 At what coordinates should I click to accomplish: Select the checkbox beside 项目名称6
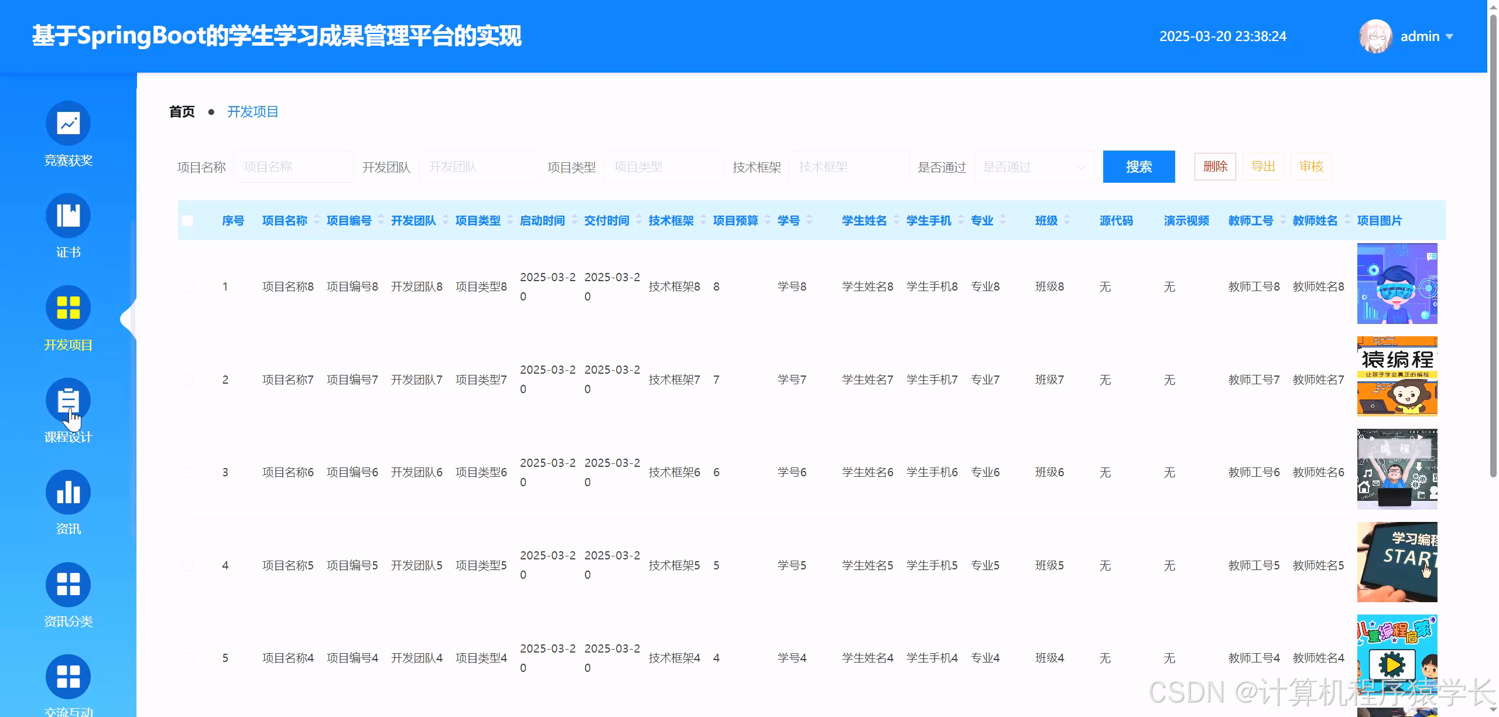point(188,472)
